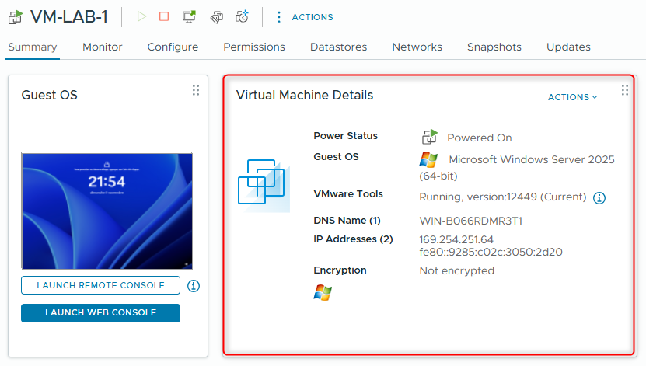Open the top ACTIONS menu with three dots
This screenshot has height=366, width=646.
[x=306, y=17]
